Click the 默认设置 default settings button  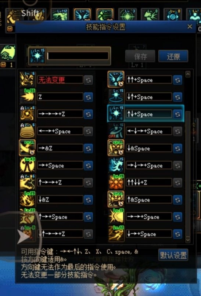[x=173, y=255]
